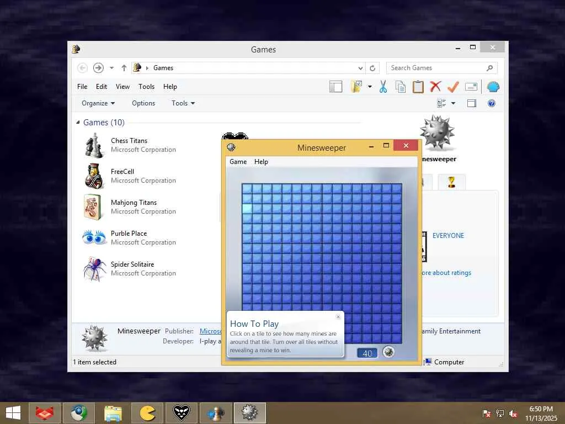
Task: Open the Tools menu in the menu bar
Action: 146,87
